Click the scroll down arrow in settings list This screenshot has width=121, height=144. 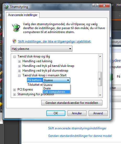(x=100, y=95)
